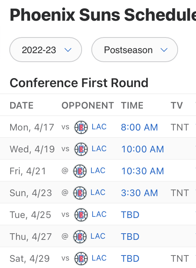Screen dimensions: 196x268
Task: Click the Clippers logo in the Sat 4/29 row
Action: [x=81, y=259]
